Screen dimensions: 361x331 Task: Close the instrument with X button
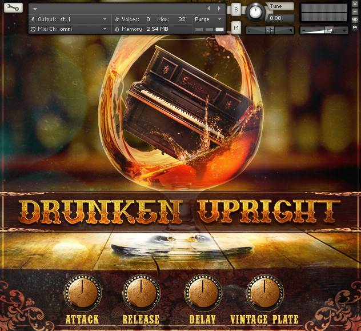click(355, 3)
